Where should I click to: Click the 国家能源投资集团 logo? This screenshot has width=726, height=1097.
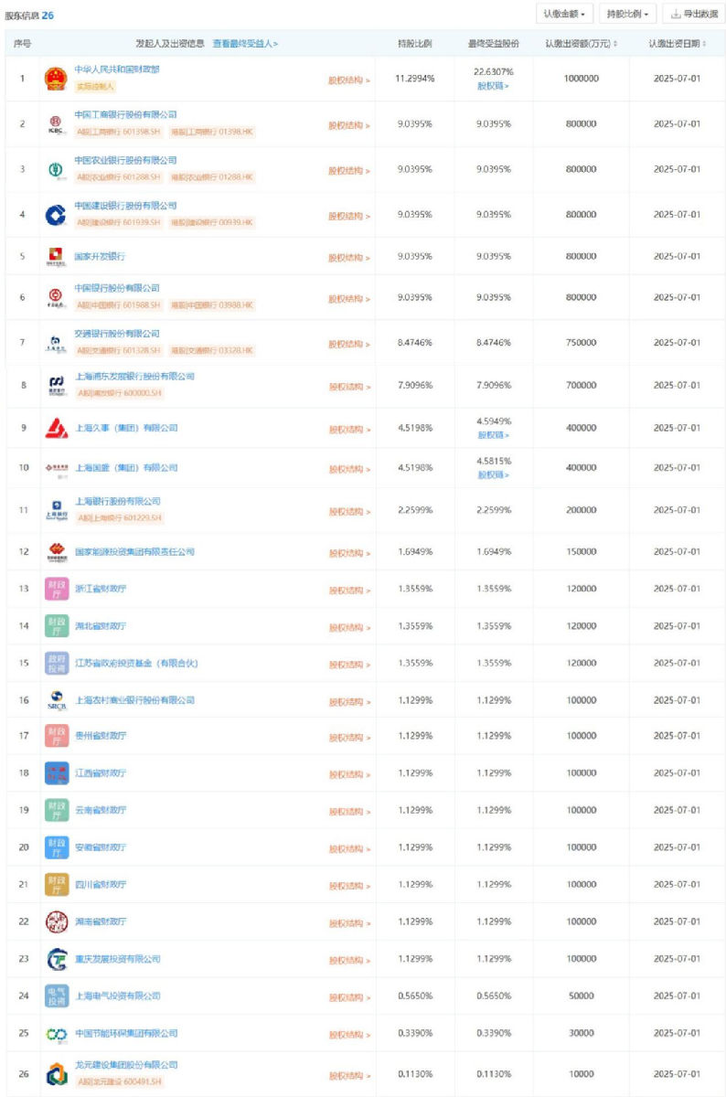57,552
